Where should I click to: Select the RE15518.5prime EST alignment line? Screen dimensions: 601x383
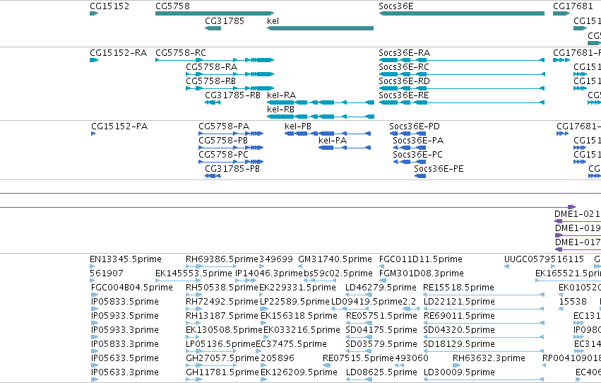click(x=484, y=295)
